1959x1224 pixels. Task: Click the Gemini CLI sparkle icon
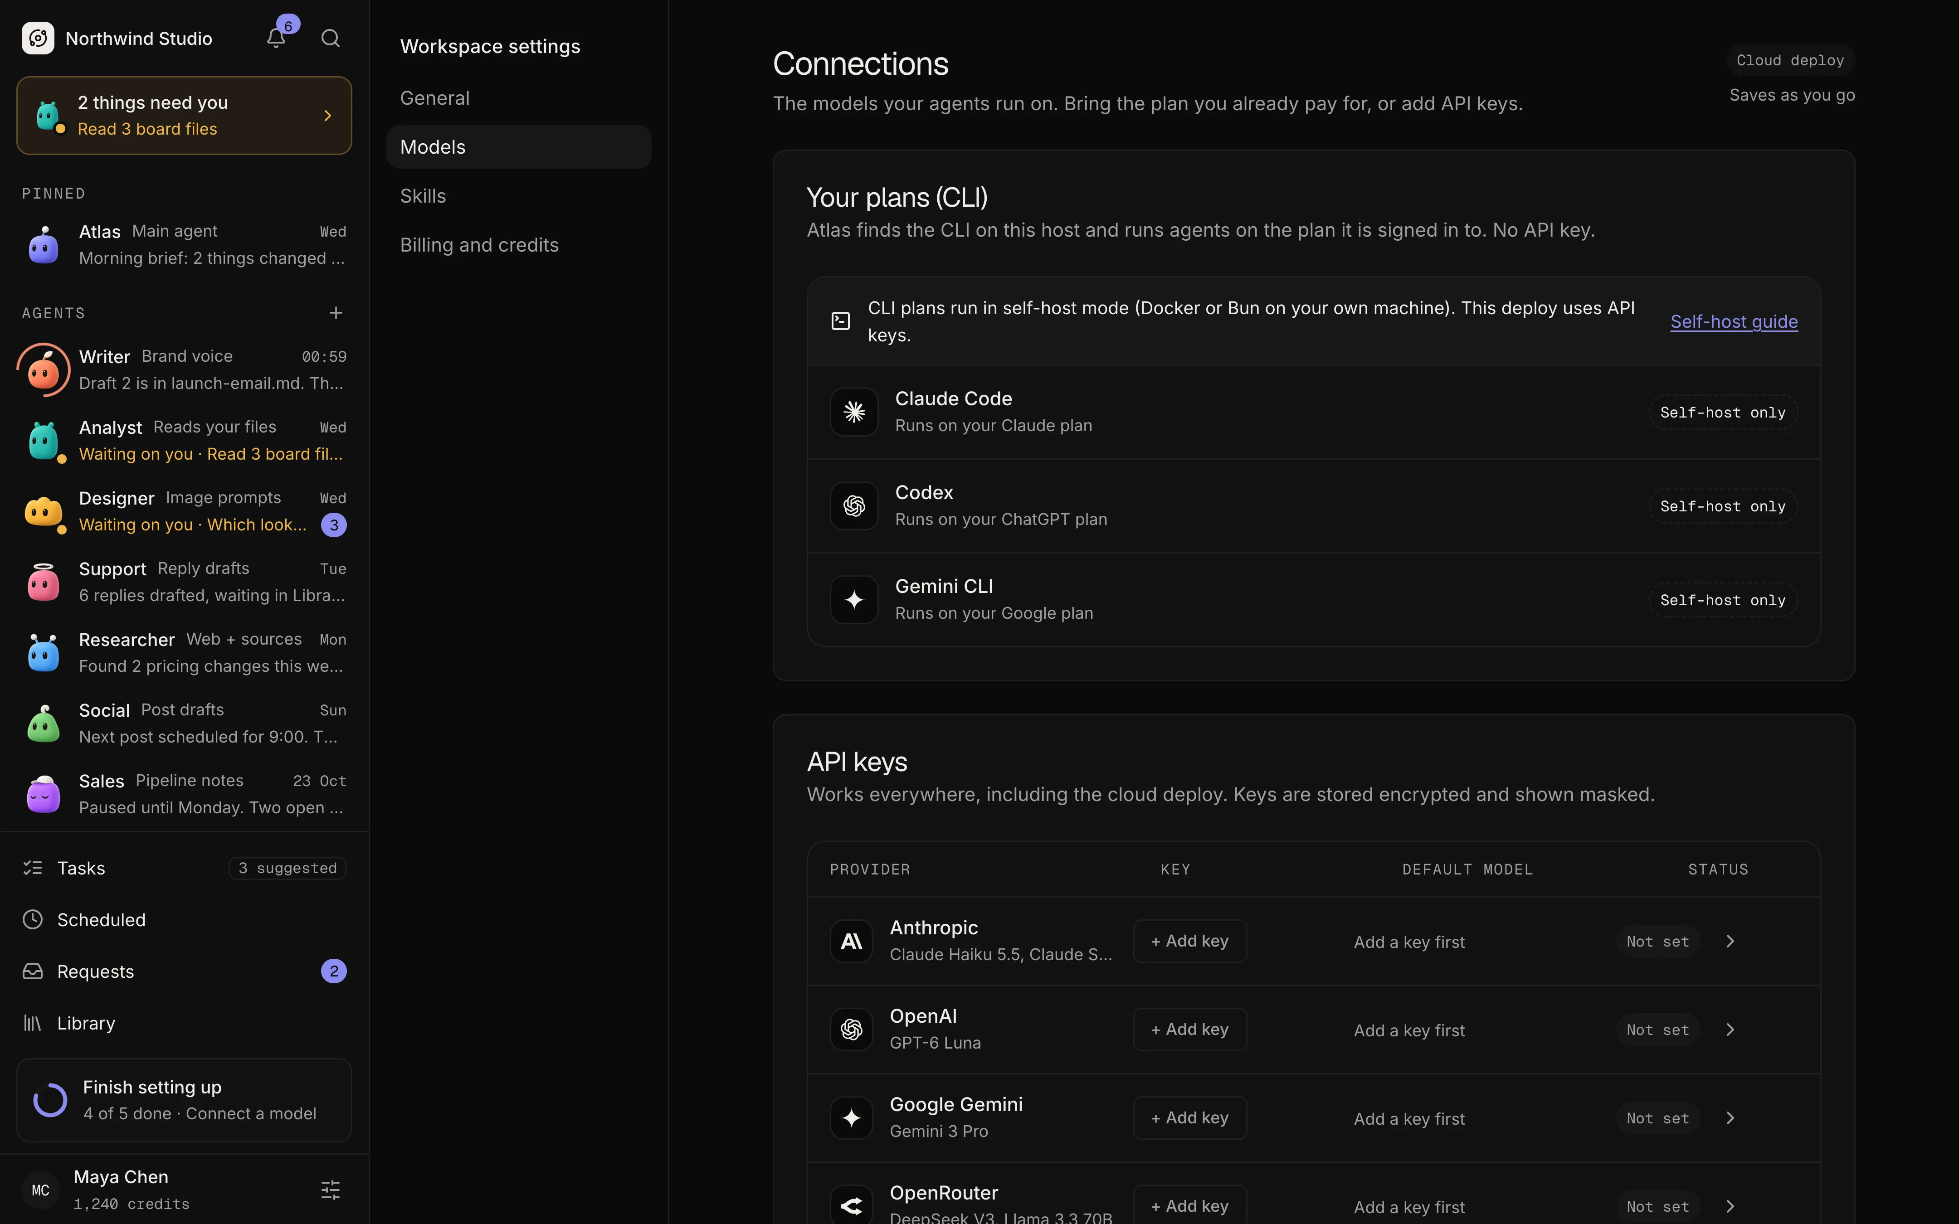pos(854,600)
